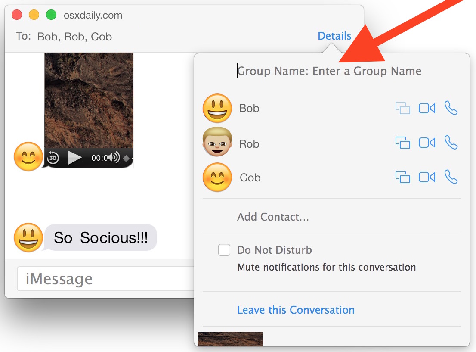The image size is (476, 352).
Task: Click the To: recipients field
Action: pos(74,37)
